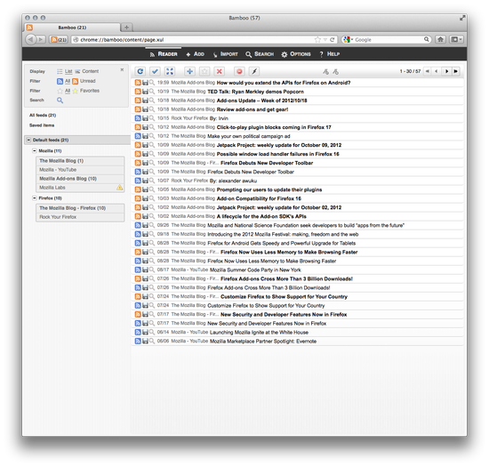Image resolution: width=489 pixels, height=467 pixels.
Task: Go to the next page of items
Action: click(x=446, y=71)
